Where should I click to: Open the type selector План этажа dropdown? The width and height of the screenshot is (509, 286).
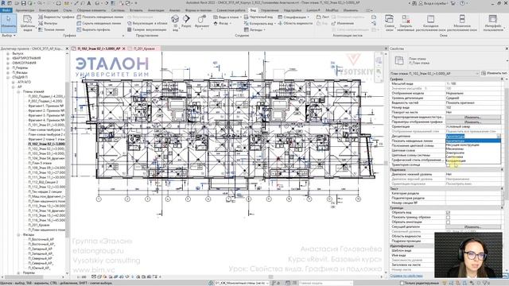(x=448, y=60)
